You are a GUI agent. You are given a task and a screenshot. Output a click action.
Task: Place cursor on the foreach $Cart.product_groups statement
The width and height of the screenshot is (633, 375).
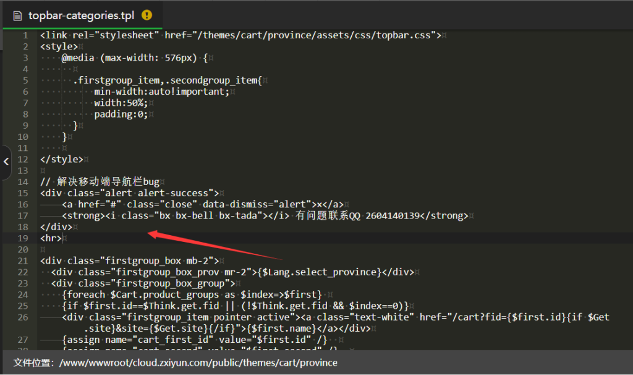[x=192, y=295]
